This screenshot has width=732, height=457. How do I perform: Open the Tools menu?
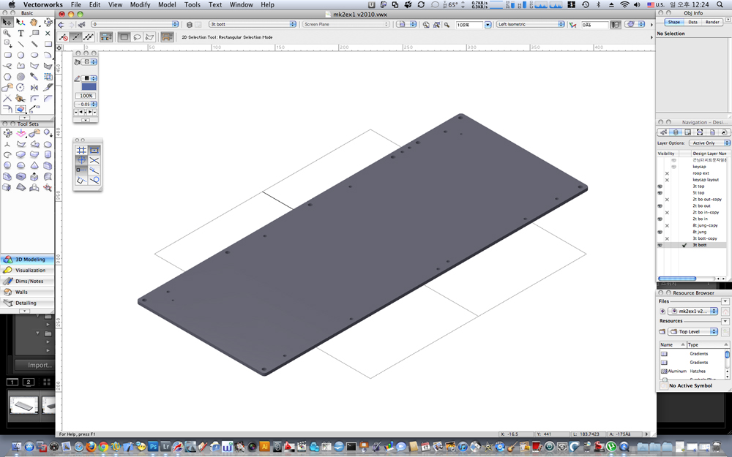point(192,4)
